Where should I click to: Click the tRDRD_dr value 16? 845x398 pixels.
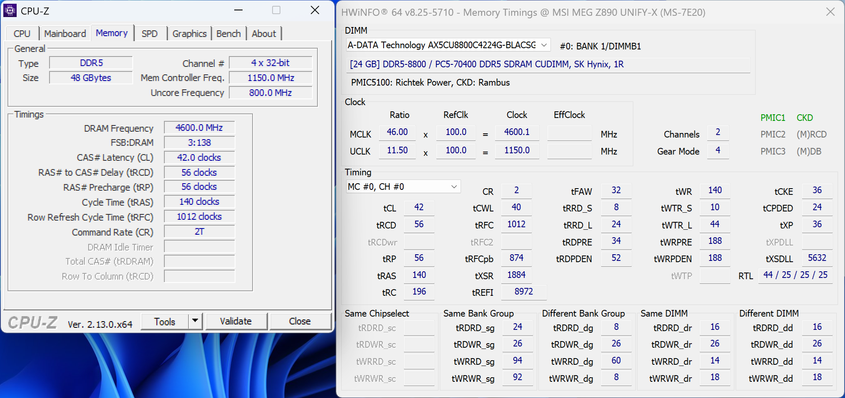(x=715, y=327)
